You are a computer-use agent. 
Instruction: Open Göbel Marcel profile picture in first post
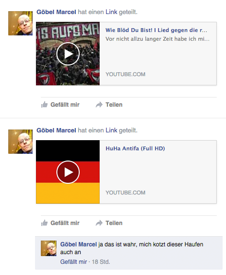click(x=20, y=23)
